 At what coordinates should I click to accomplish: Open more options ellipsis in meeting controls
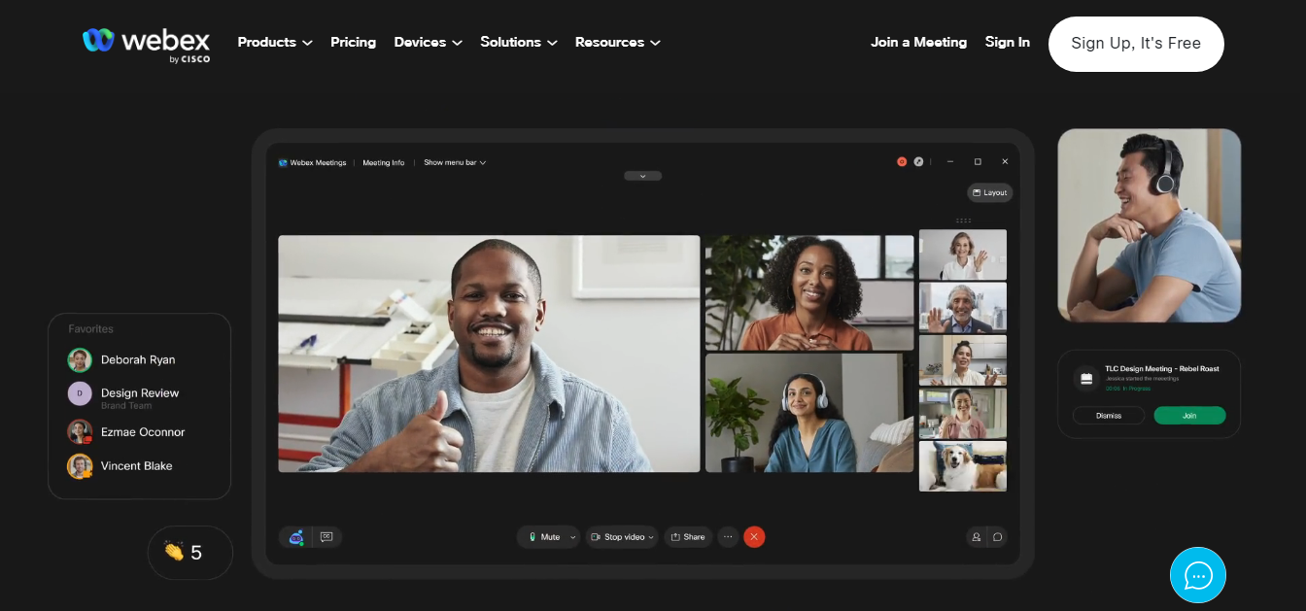[x=728, y=536]
